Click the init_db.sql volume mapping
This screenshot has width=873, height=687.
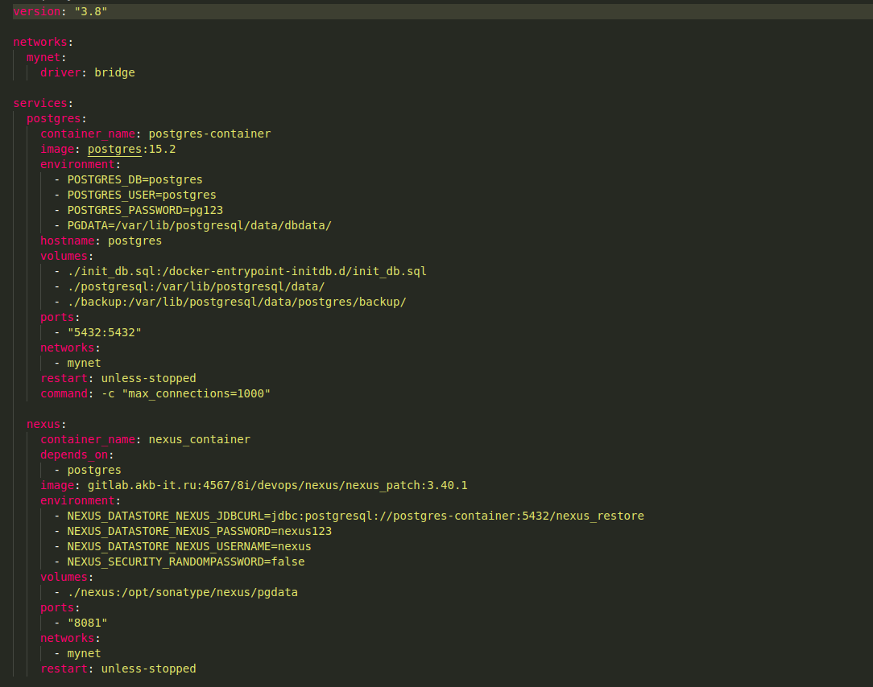246,271
